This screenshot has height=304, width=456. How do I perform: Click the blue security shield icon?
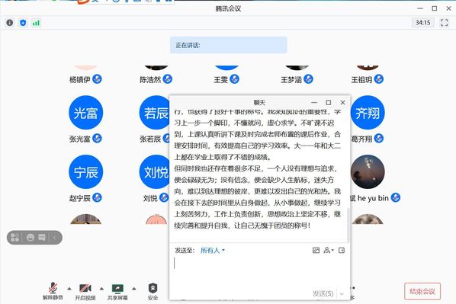pos(23,23)
